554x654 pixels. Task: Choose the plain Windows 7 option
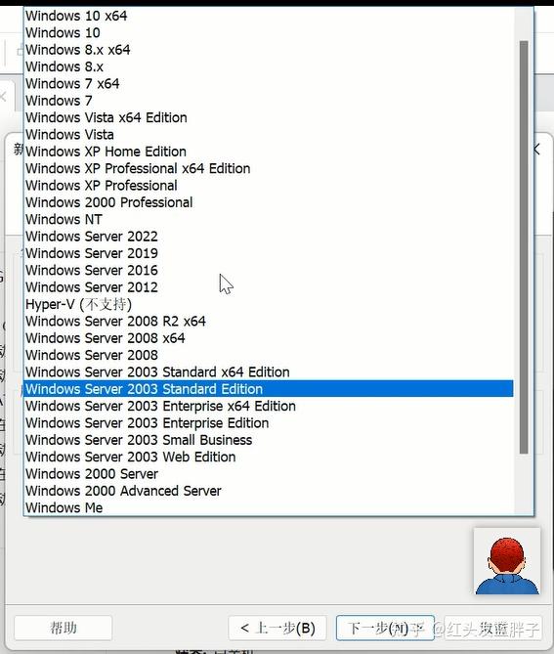pos(269,101)
